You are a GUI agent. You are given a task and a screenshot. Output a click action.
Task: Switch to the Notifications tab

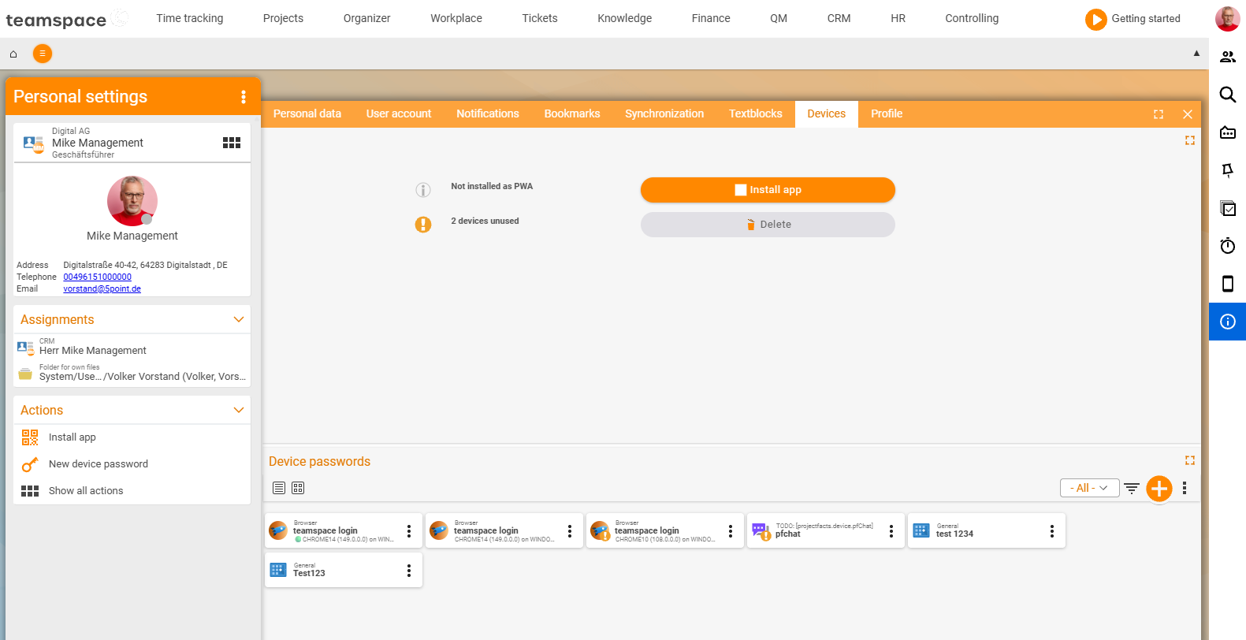point(487,113)
